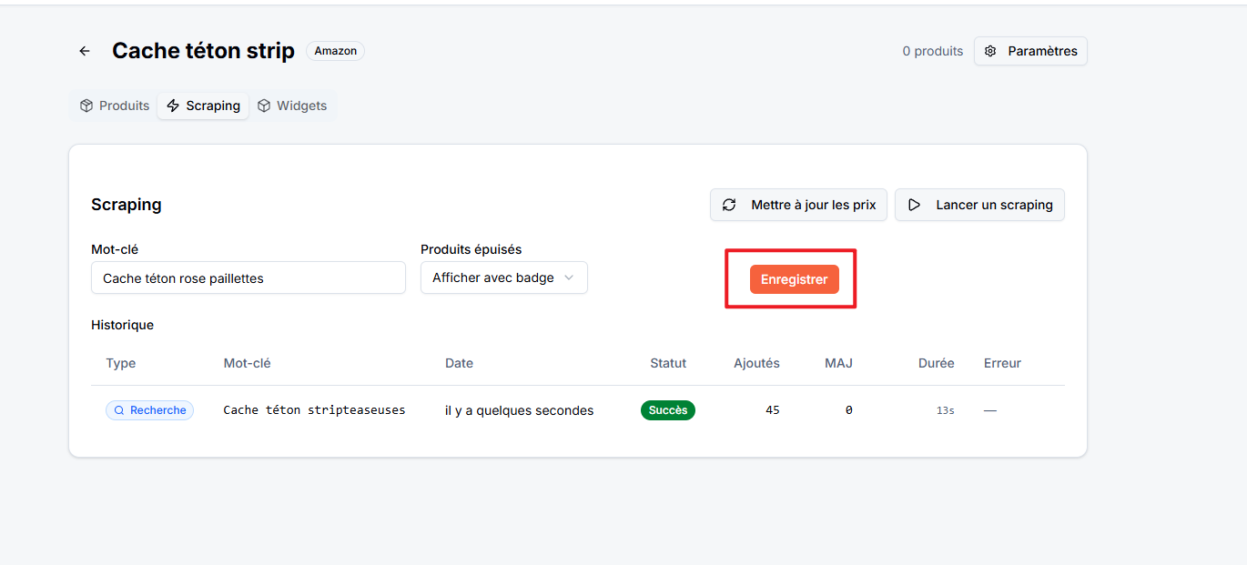Viewport: 1247px width, 565px height.
Task: Click the Ajoutés column header
Action: pyautogui.click(x=756, y=363)
